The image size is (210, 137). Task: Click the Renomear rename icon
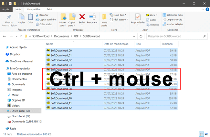pyautogui.click(x=92, y=17)
